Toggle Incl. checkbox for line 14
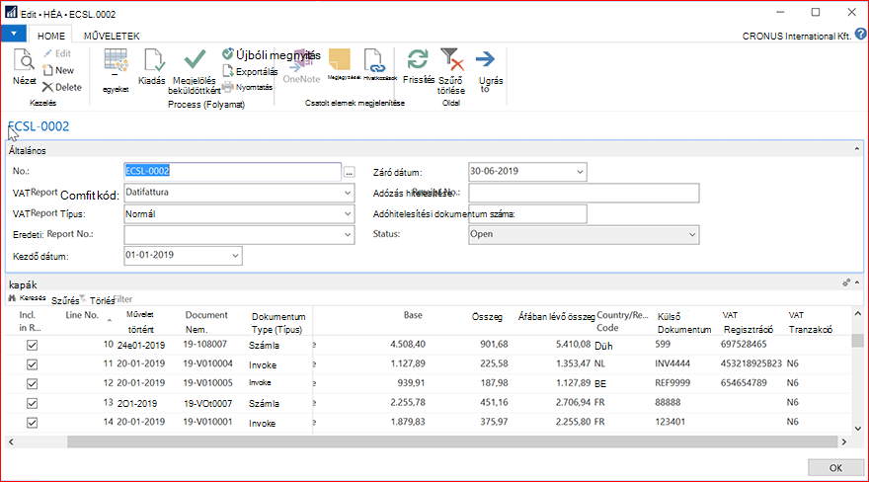 pos(33,423)
